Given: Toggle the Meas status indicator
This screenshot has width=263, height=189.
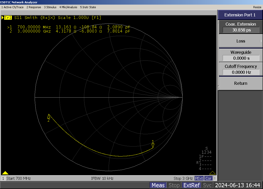Looking at the screenshot, I should pyautogui.click(x=158, y=185).
